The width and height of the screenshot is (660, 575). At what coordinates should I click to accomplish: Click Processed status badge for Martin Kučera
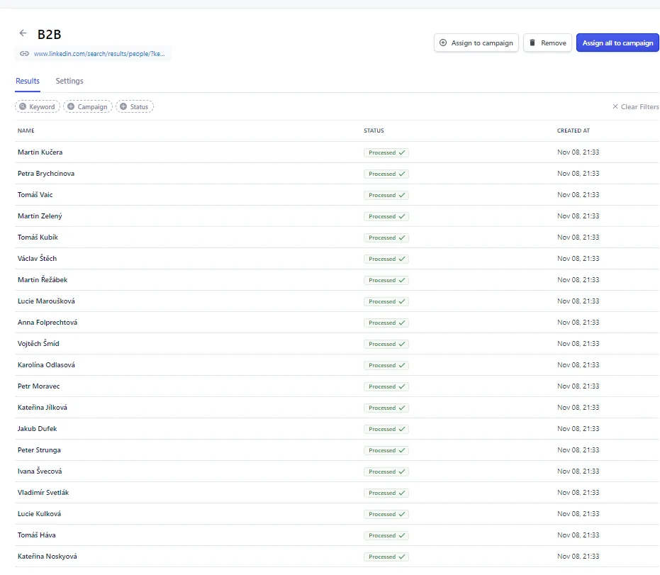pos(386,152)
